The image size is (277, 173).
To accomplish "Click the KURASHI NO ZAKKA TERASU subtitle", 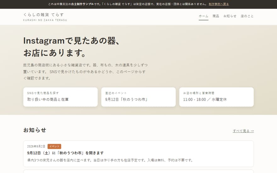I will [x=45, y=20].
